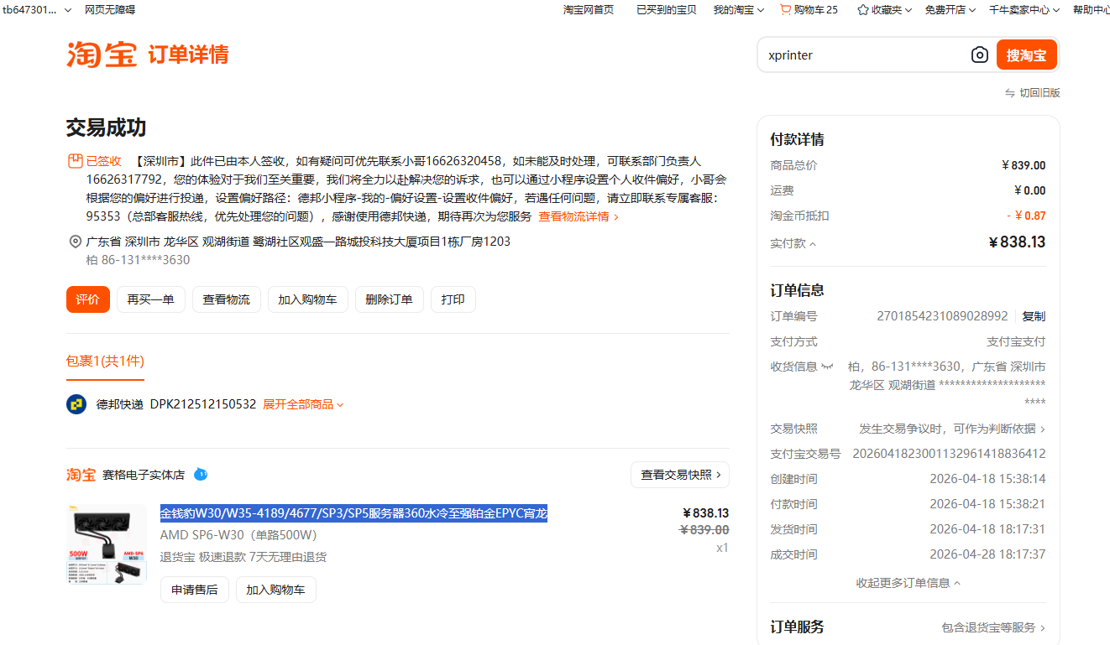Expand the 实付款 payment breakdown
This screenshot has height=645, width=1110.
click(793, 243)
